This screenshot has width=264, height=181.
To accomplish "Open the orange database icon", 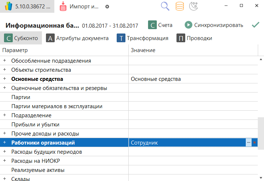I will point(179,6).
